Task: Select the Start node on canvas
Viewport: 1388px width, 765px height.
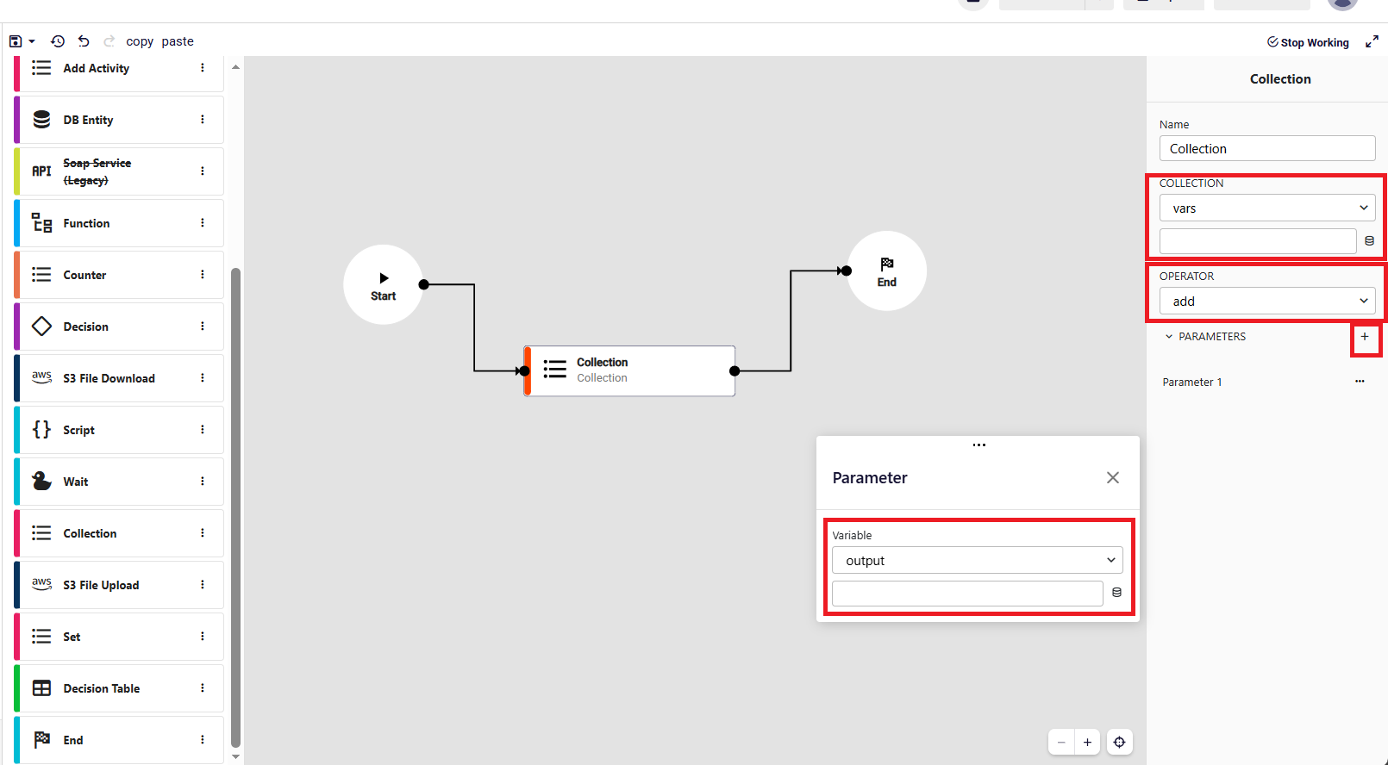Action: click(384, 284)
